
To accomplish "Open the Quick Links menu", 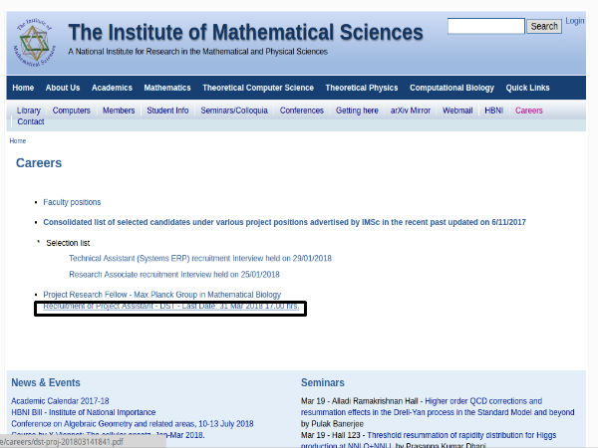I will point(527,88).
